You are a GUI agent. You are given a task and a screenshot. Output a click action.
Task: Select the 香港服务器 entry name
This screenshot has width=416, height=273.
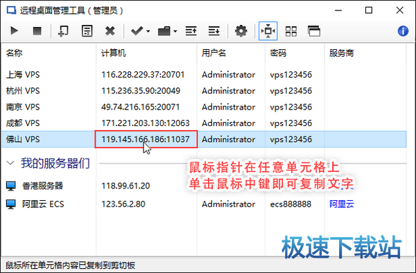pos(42,186)
